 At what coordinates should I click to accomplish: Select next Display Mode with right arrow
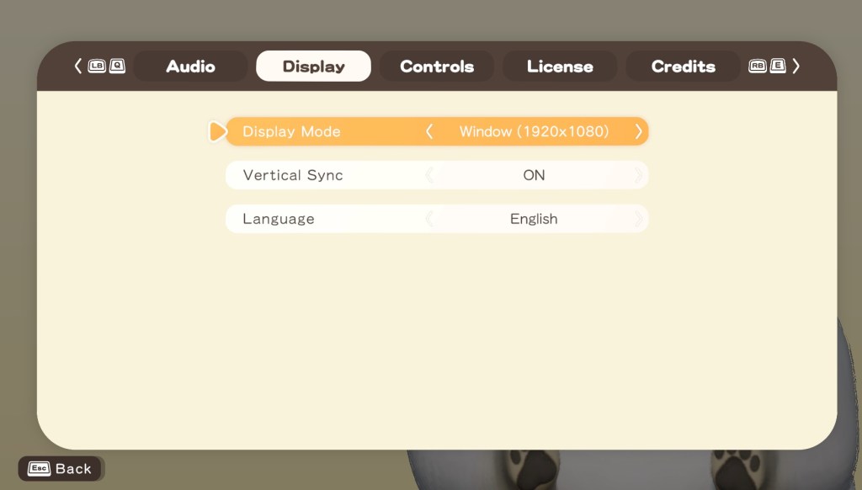(639, 131)
